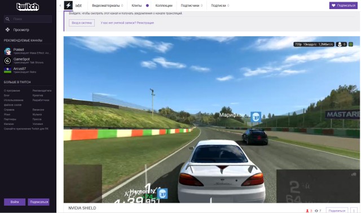
Task: Click the GameSpot channel avatar
Action: [7, 60]
